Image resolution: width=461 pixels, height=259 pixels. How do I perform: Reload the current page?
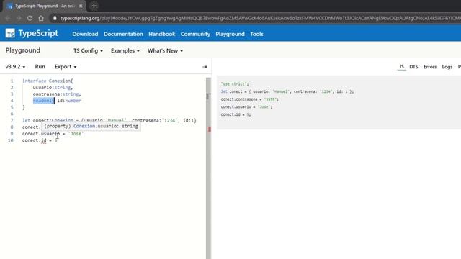(30, 18)
